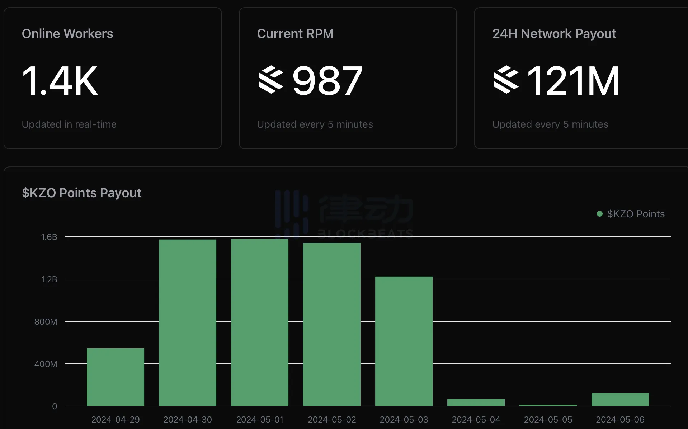Click the BlockBeats watermark logo
The image size is (688, 429).
[x=344, y=214]
